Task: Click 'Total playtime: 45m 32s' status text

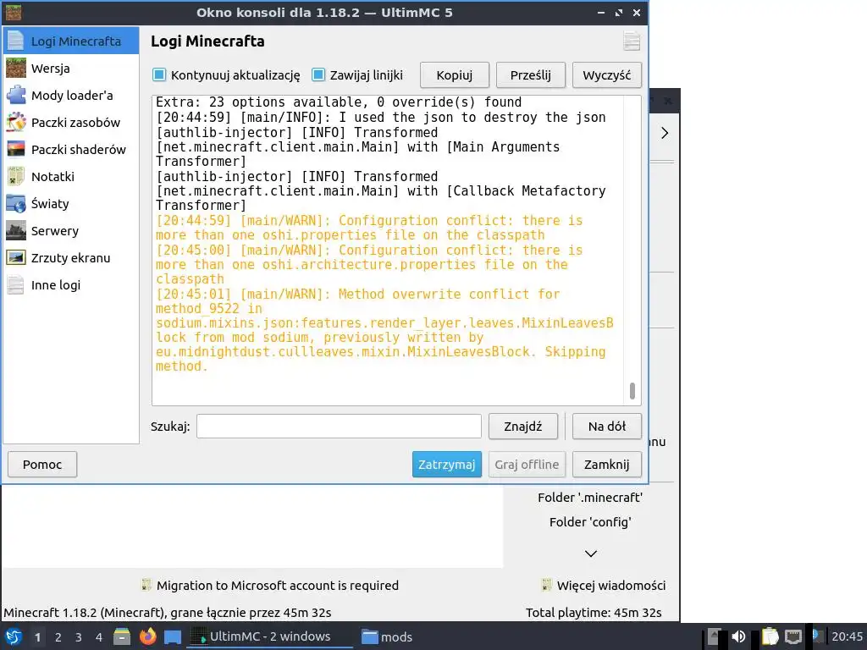Action: pyautogui.click(x=594, y=613)
